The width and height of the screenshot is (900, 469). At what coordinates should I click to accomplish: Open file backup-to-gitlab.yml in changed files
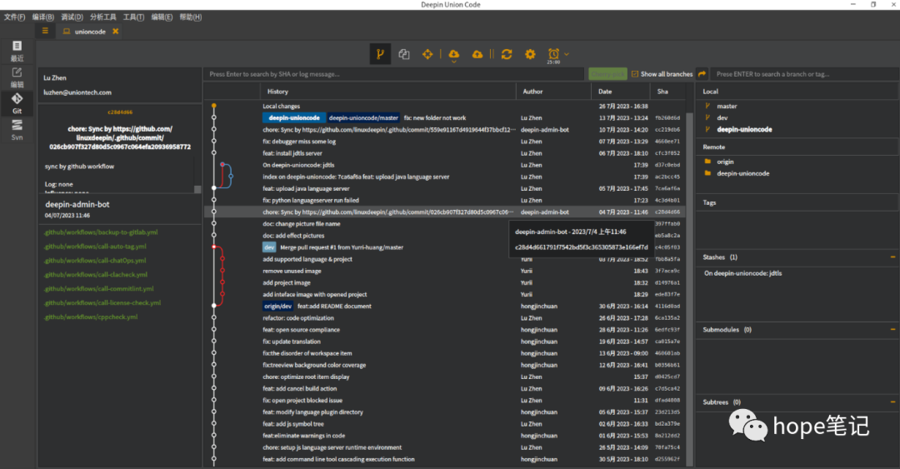tap(101, 232)
